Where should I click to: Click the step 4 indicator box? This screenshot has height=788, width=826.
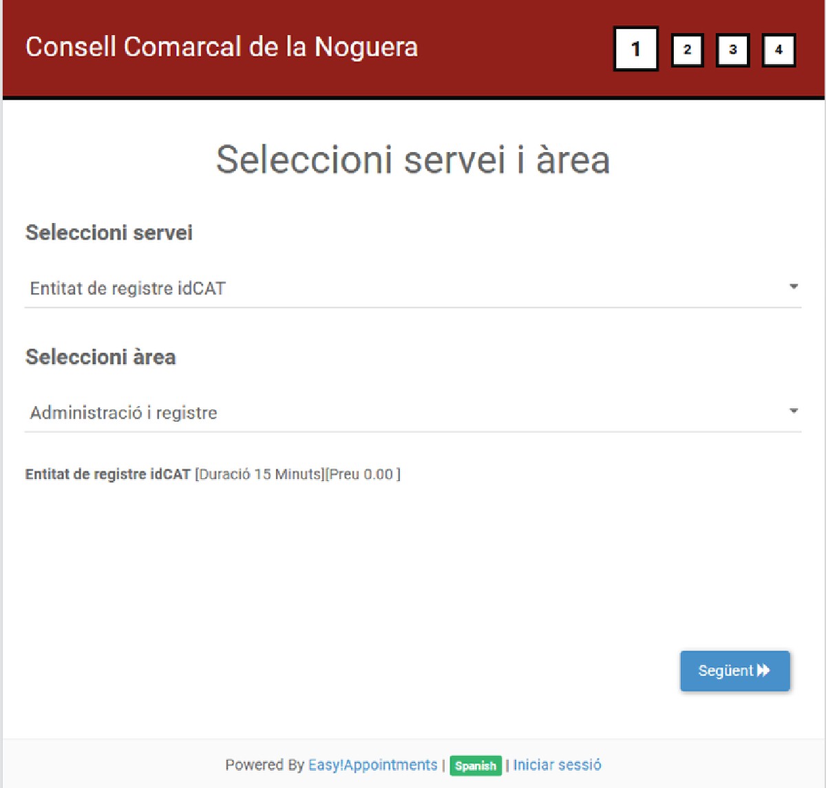(779, 50)
